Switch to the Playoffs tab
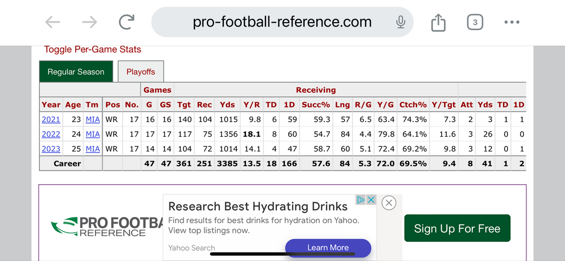This screenshot has width=565, height=261. click(141, 72)
